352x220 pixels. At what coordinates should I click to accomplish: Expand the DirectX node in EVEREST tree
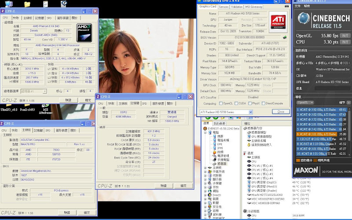click(x=205, y=195)
